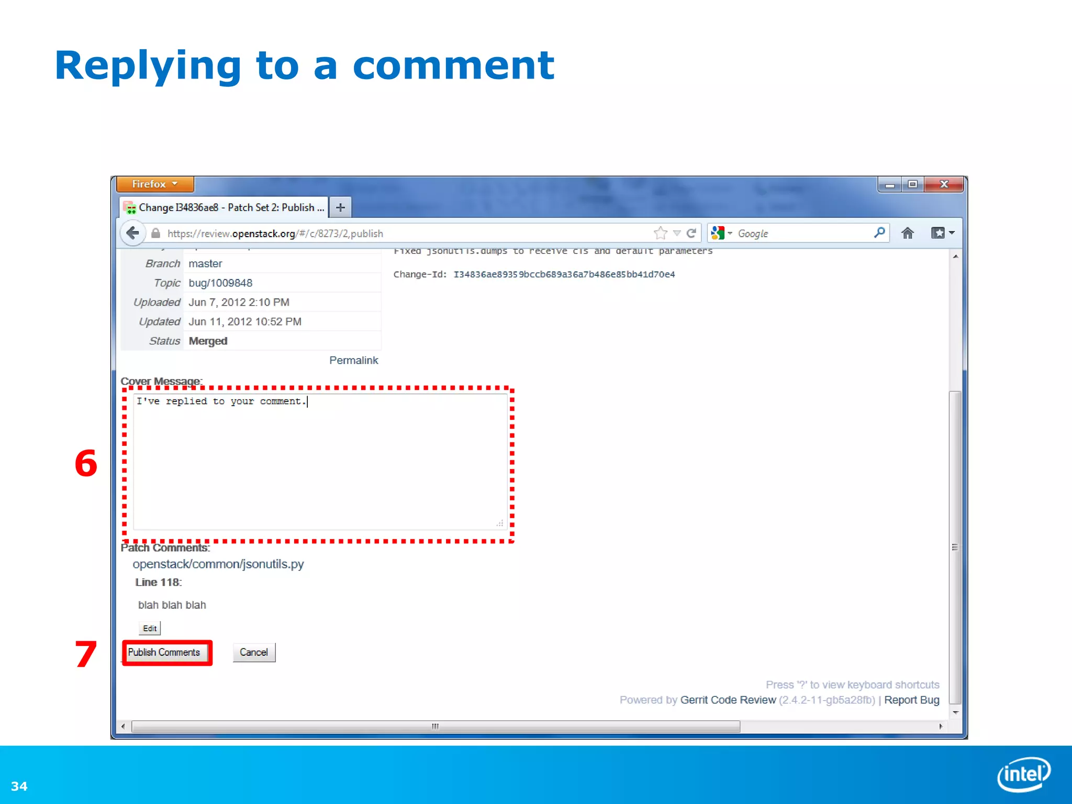Bookmark this page with the star icon
Image resolution: width=1072 pixels, height=804 pixels.
(661, 233)
